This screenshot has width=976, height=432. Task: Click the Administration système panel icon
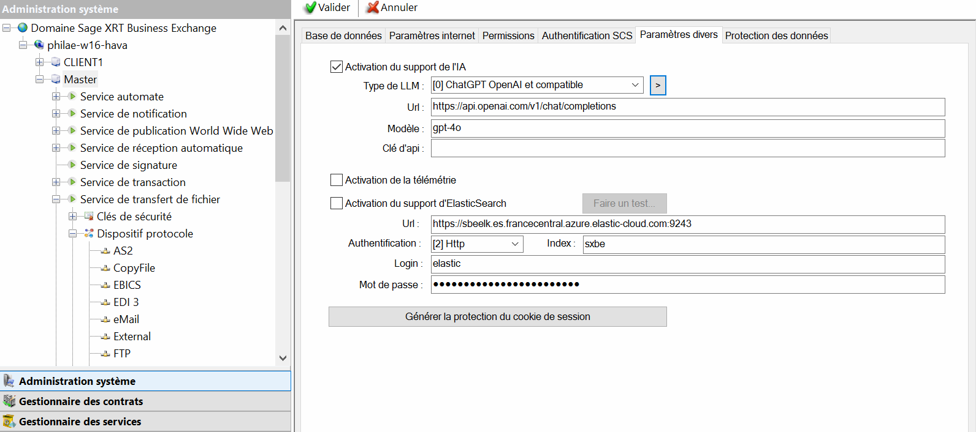[9, 381]
